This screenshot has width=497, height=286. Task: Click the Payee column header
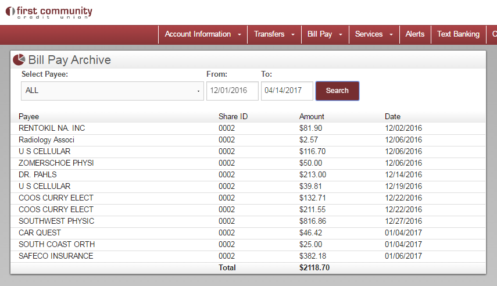point(29,117)
